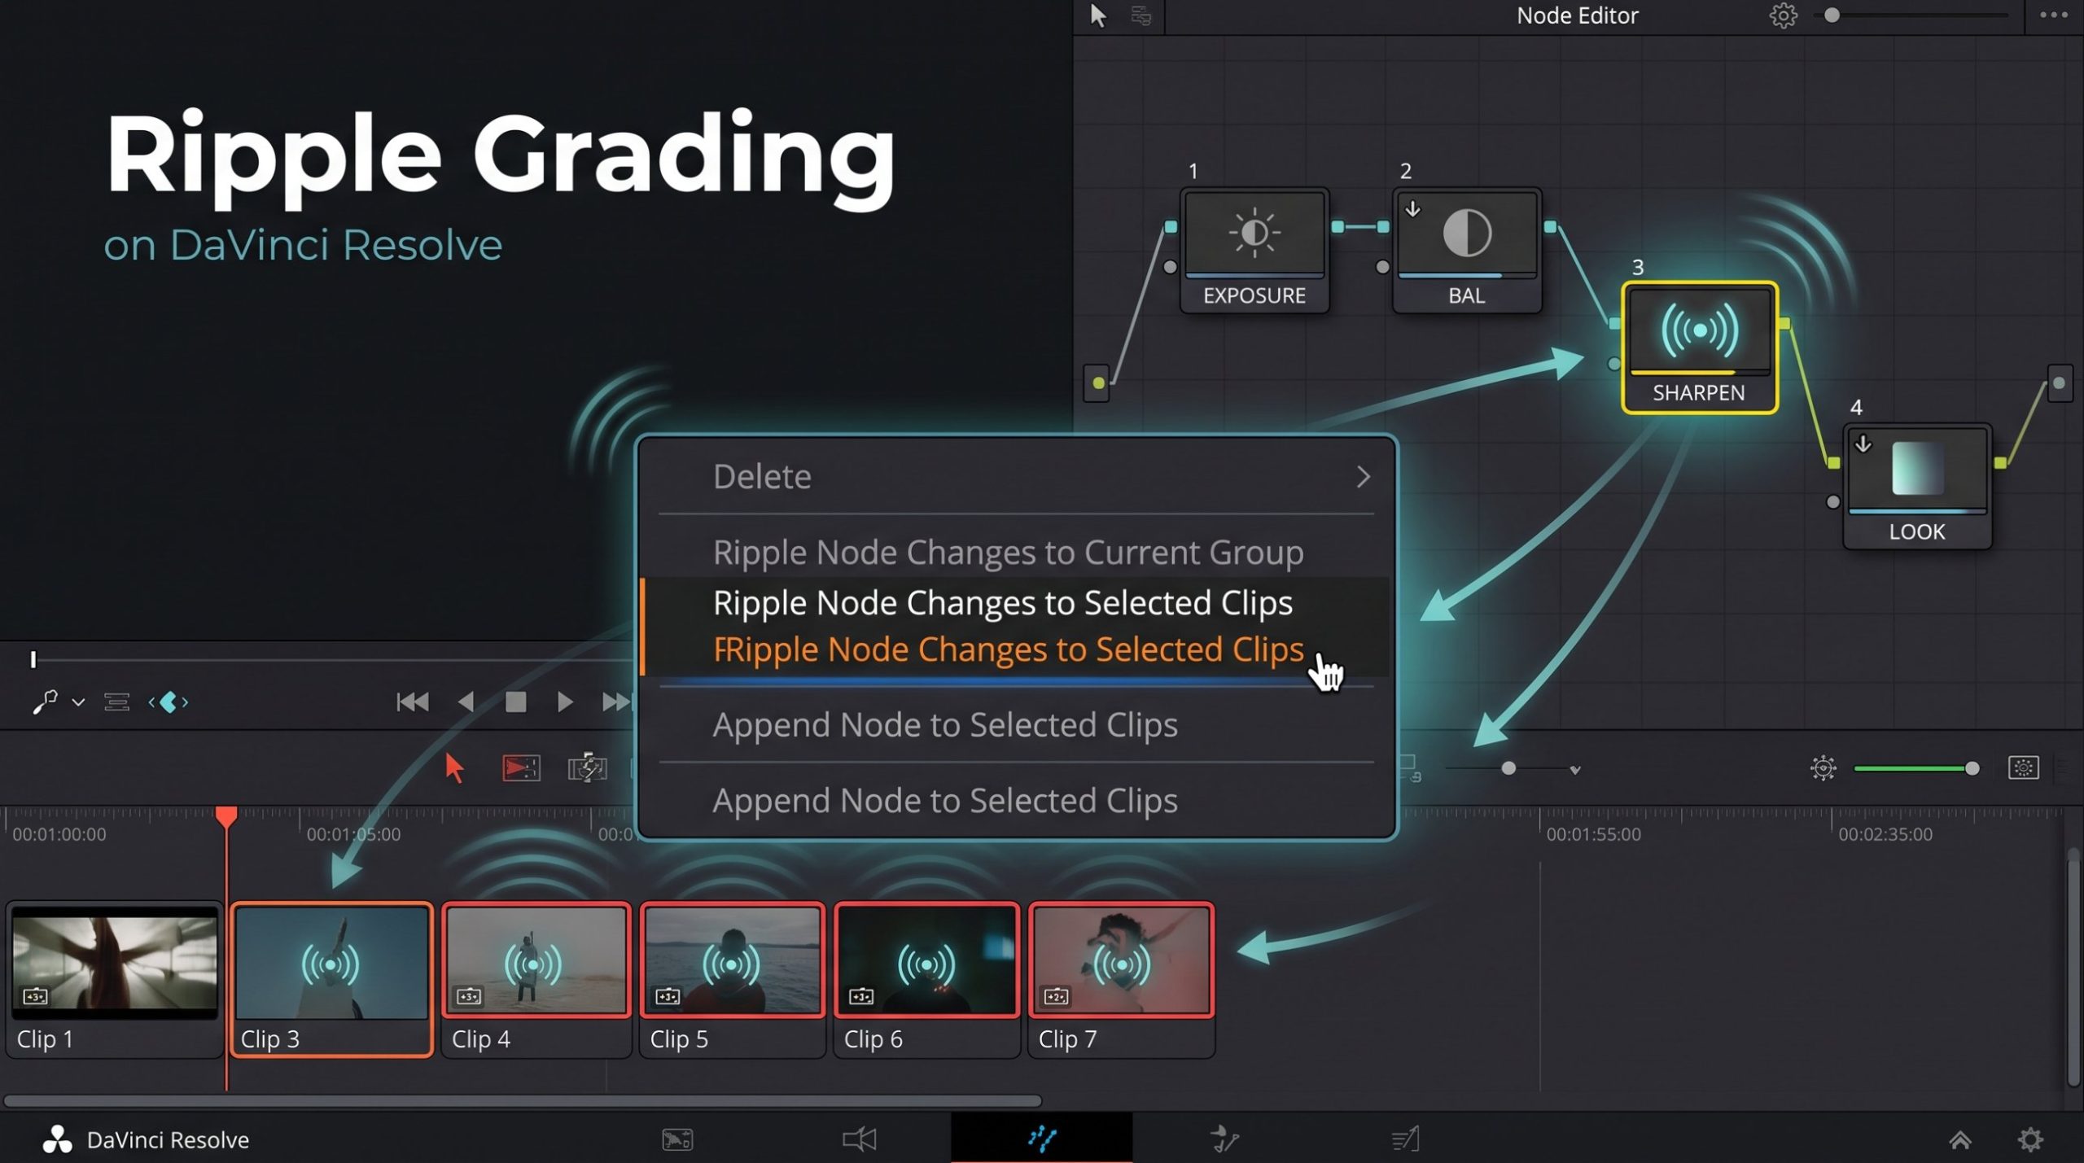
Task: Open the Fairlight audio page tab
Action: (x=1224, y=1139)
